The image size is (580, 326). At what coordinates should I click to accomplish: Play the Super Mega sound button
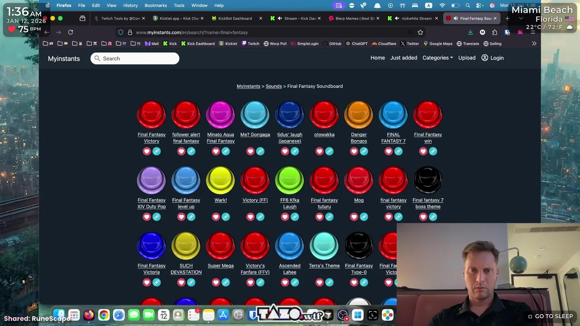(221, 246)
